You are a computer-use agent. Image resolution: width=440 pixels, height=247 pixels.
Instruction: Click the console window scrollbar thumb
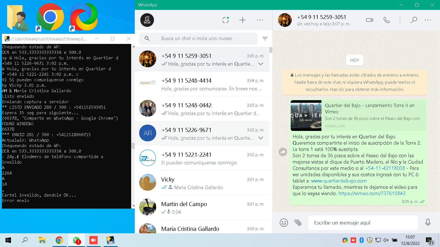tap(133, 146)
